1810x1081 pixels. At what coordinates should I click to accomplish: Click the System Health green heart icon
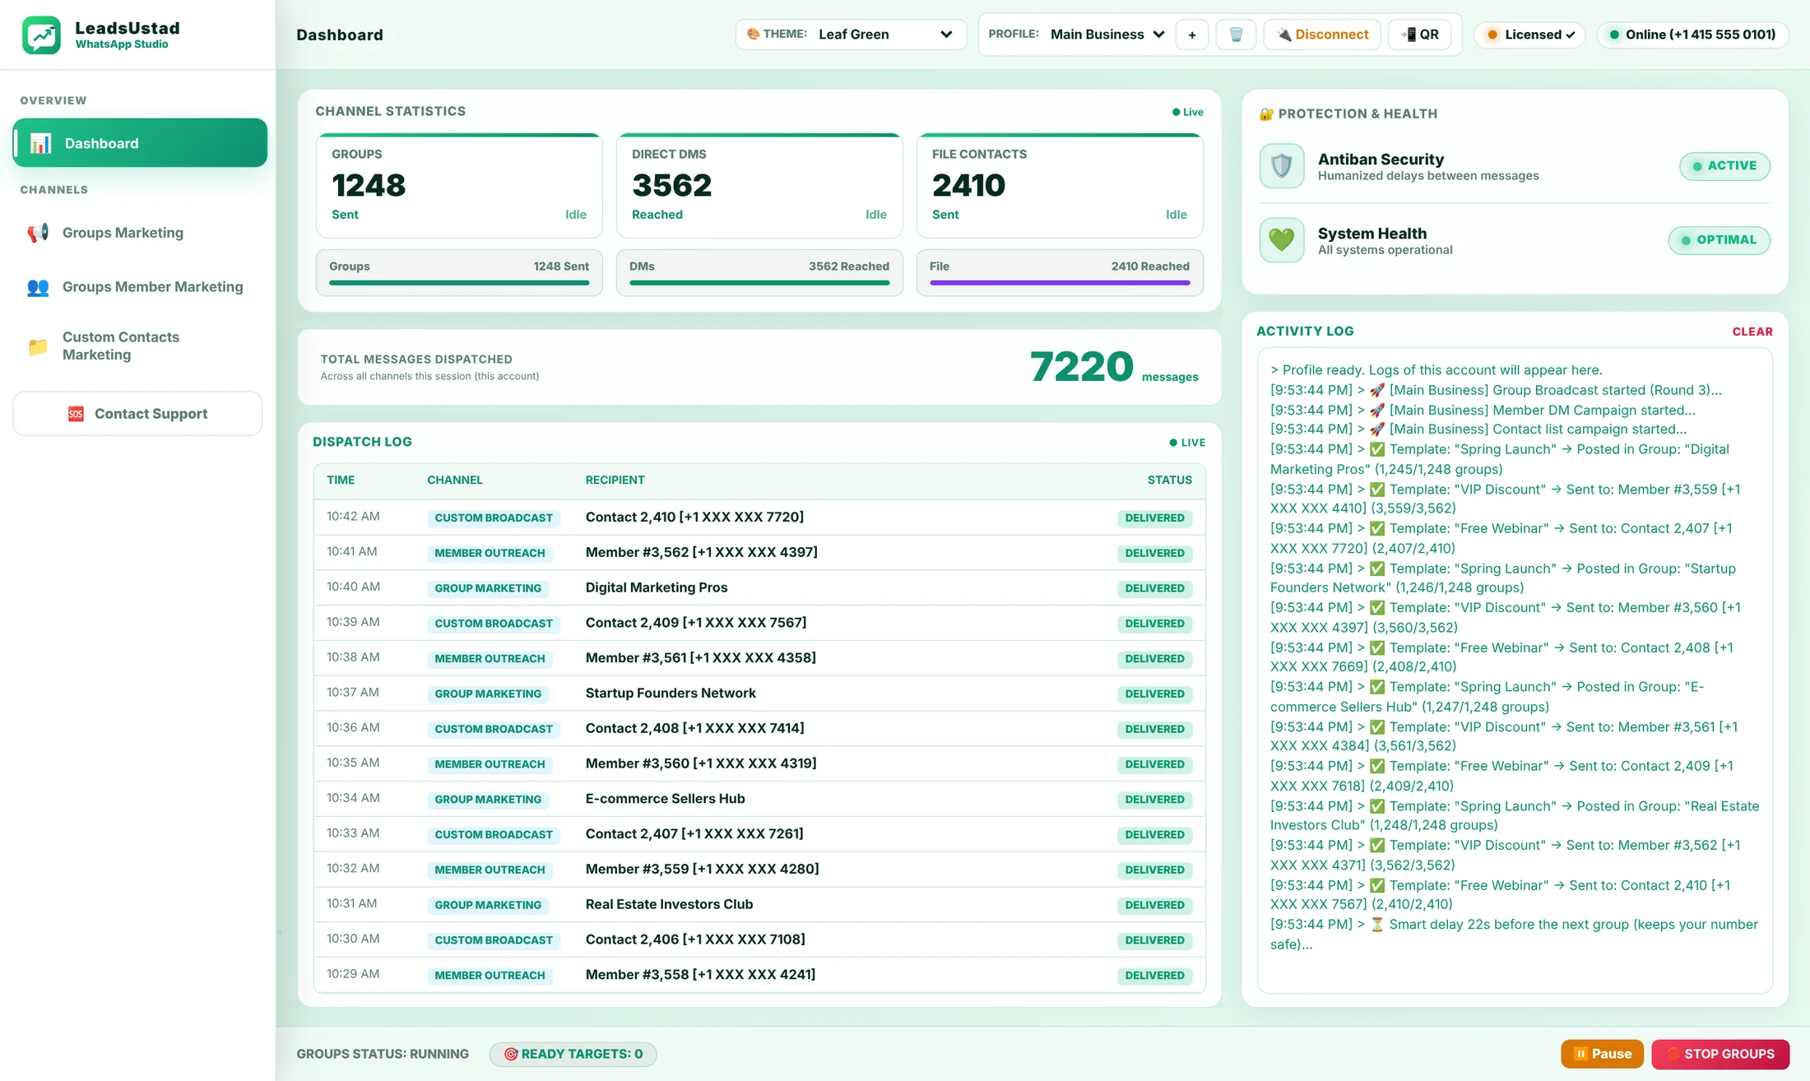(1282, 239)
